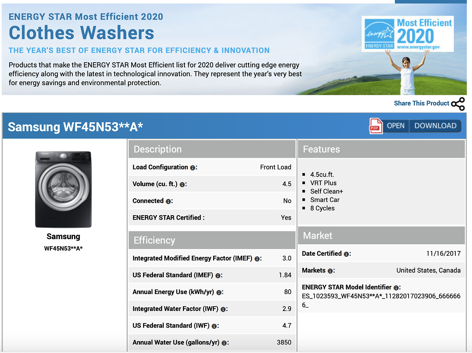This screenshot has height=353, width=472.
Task: Click info icon for Annual Energy Use
Action: tap(219, 293)
